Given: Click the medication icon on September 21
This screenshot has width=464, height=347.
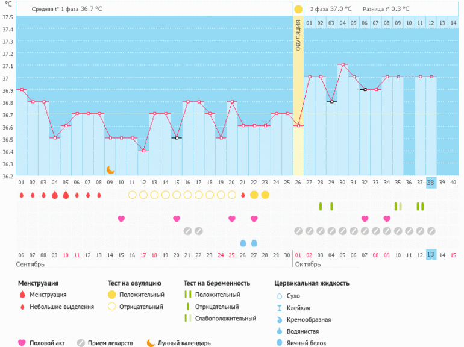Looking at the screenshot, I should tap(187, 231).
